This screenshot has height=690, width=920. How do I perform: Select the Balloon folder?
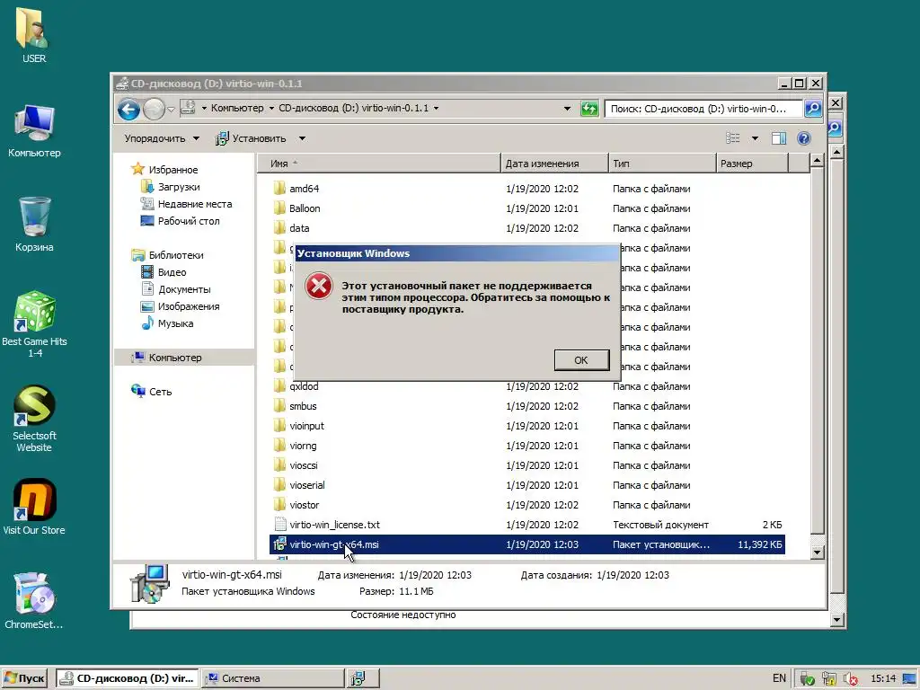[305, 208]
